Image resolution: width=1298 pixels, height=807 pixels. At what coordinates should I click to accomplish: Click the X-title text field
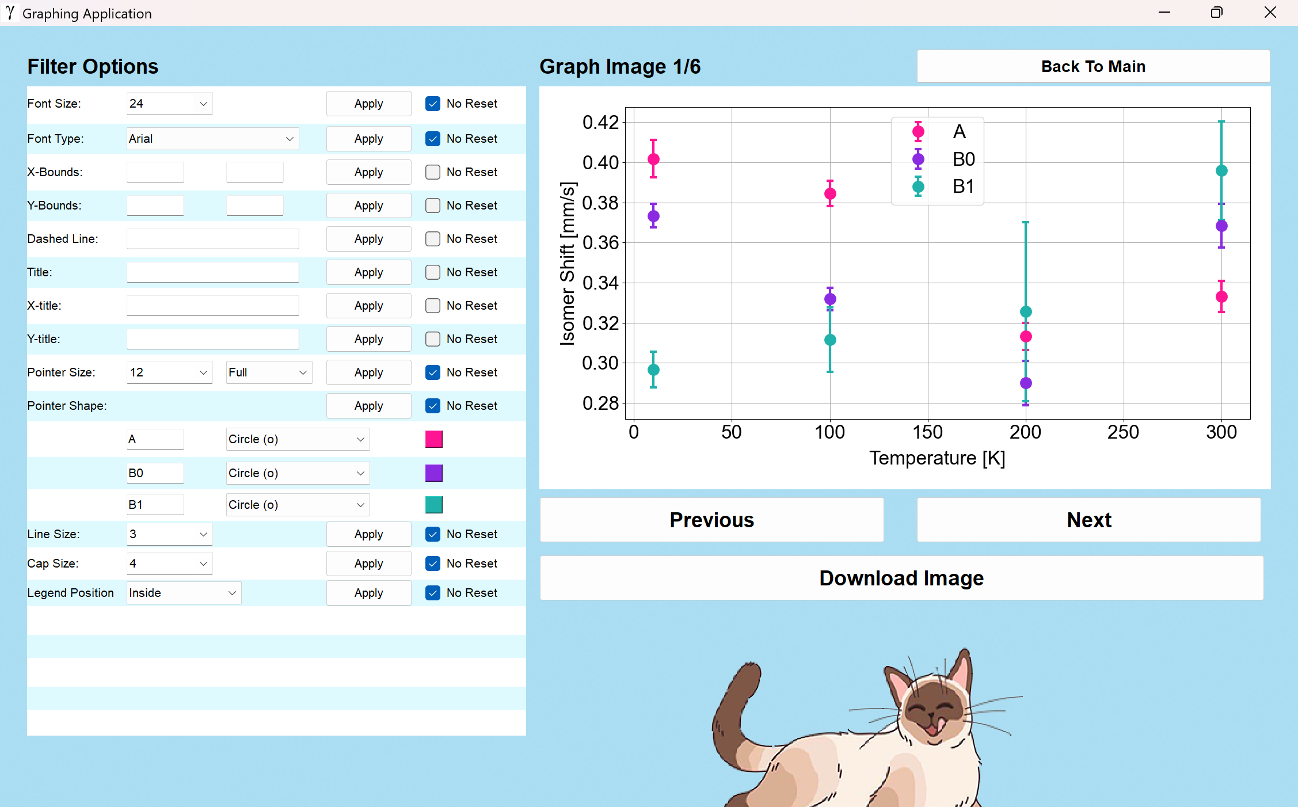coord(212,306)
